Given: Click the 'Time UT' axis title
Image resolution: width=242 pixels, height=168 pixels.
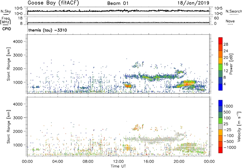Looking at the screenshot, I should (118, 166).
